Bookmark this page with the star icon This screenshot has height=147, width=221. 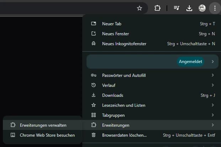pyautogui.click(x=140, y=8)
